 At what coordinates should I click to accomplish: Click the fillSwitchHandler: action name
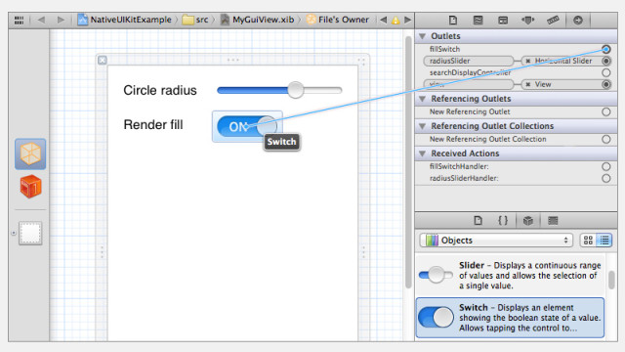[459, 166]
